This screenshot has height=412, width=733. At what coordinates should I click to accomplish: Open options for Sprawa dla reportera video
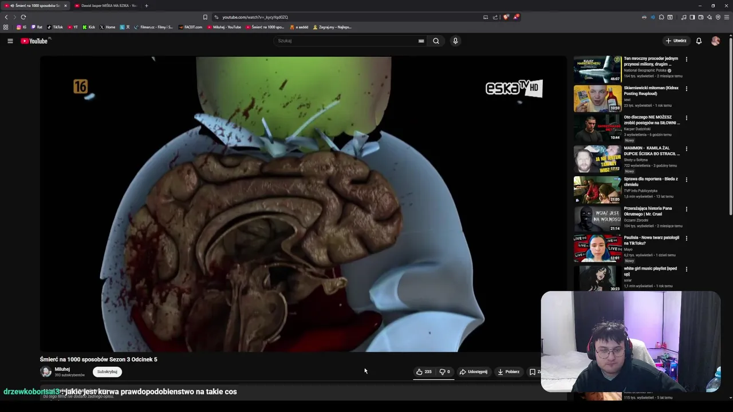click(687, 180)
